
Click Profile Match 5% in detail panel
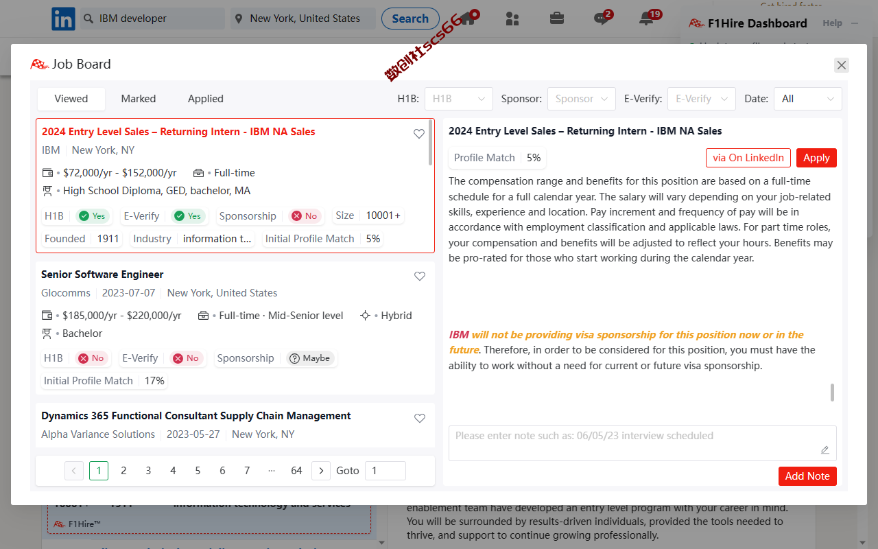click(x=497, y=158)
